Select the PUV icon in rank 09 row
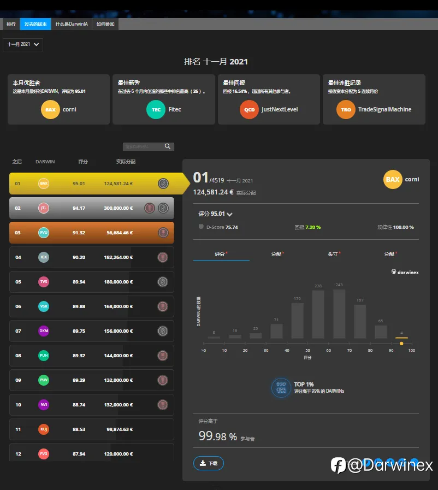The height and width of the screenshot is (490, 438). coord(44,380)
